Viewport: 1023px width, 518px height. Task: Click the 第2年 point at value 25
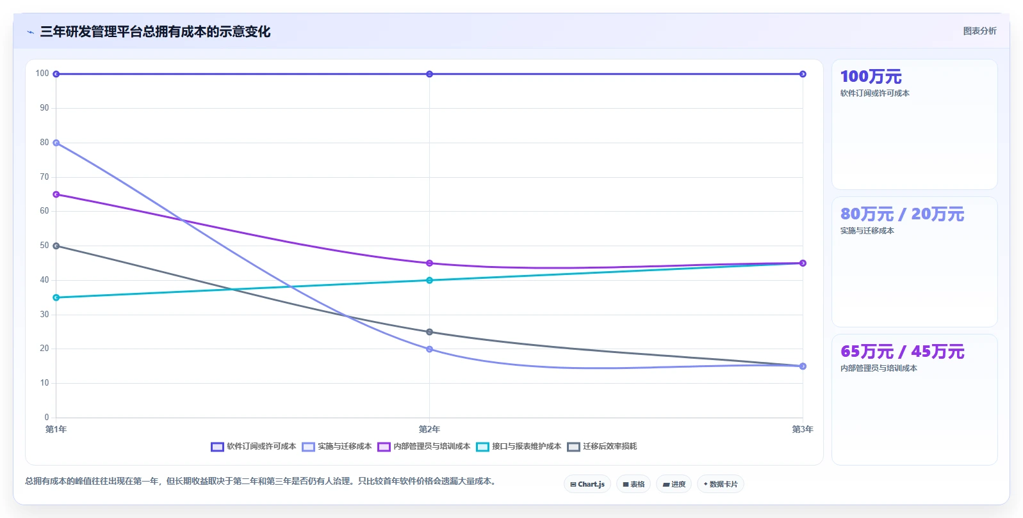[429, 332]
